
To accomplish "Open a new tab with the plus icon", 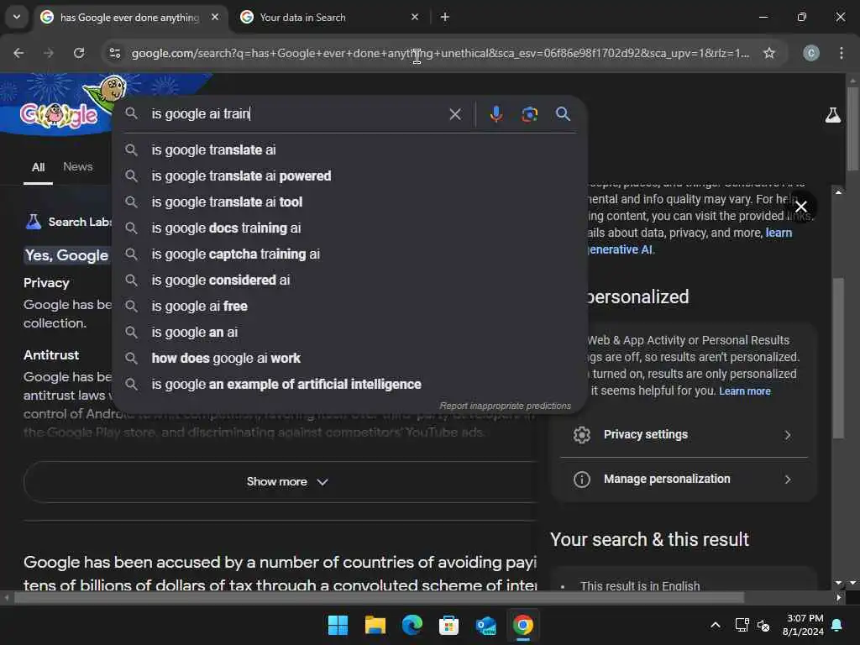I will coord(445,17).
